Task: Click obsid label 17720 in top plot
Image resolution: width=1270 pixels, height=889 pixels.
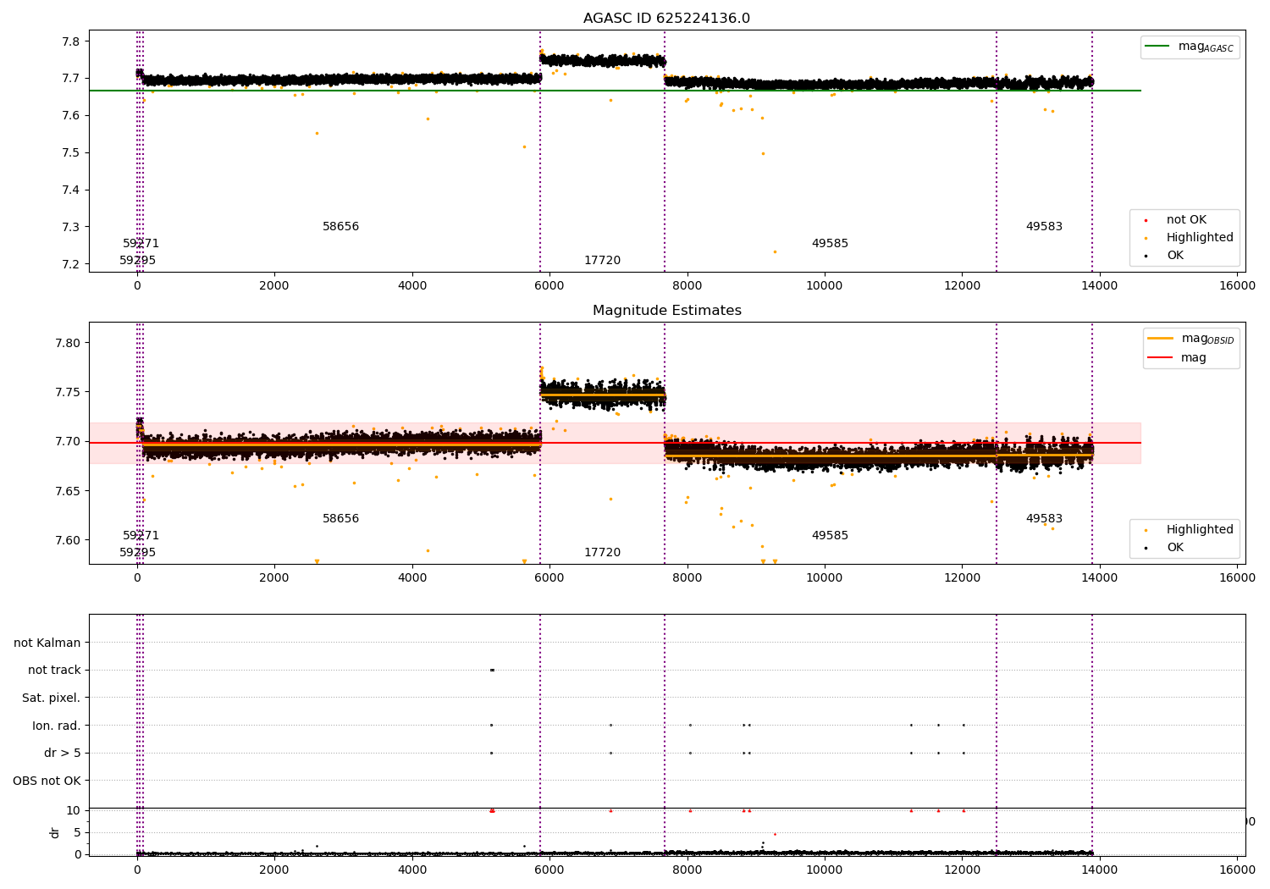Action: (x=602, y=261)
